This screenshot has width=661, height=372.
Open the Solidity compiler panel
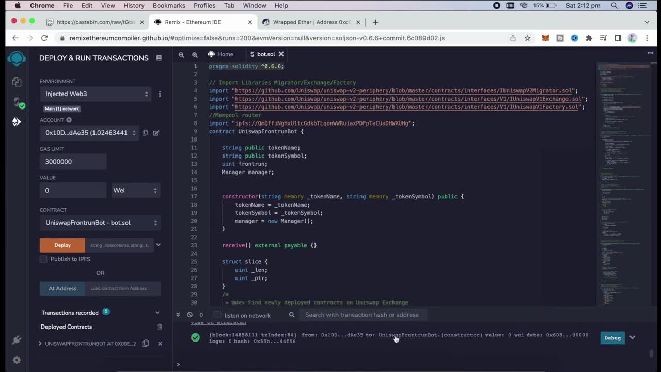click(16, 101)
